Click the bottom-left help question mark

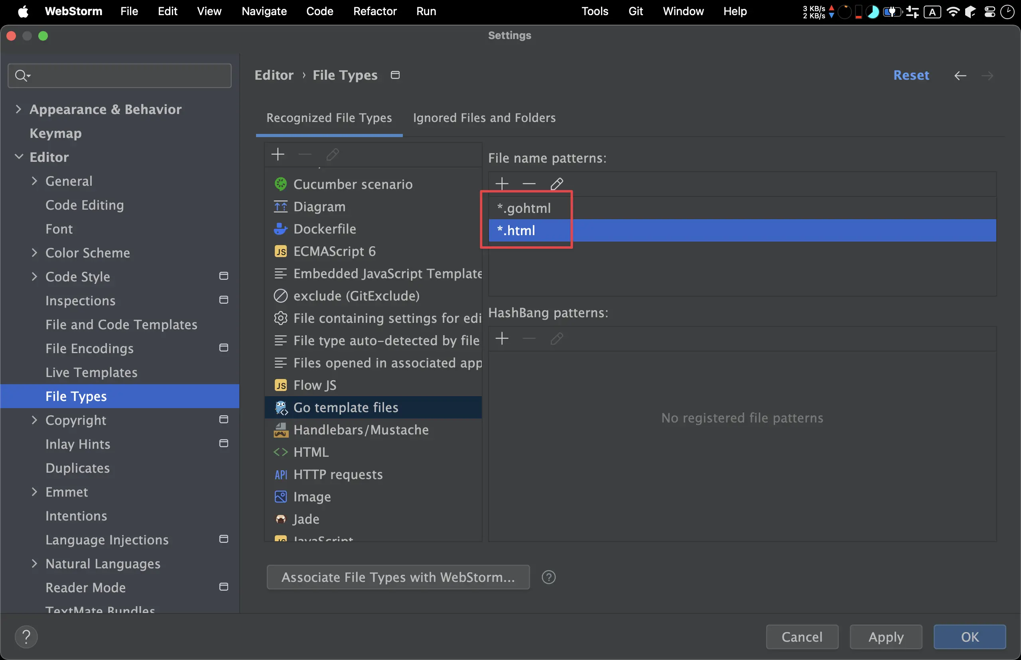[x=26, y=637]
